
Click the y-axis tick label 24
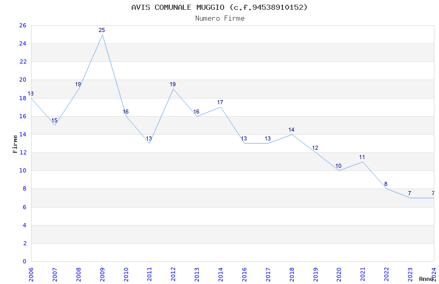coord(23,44)
